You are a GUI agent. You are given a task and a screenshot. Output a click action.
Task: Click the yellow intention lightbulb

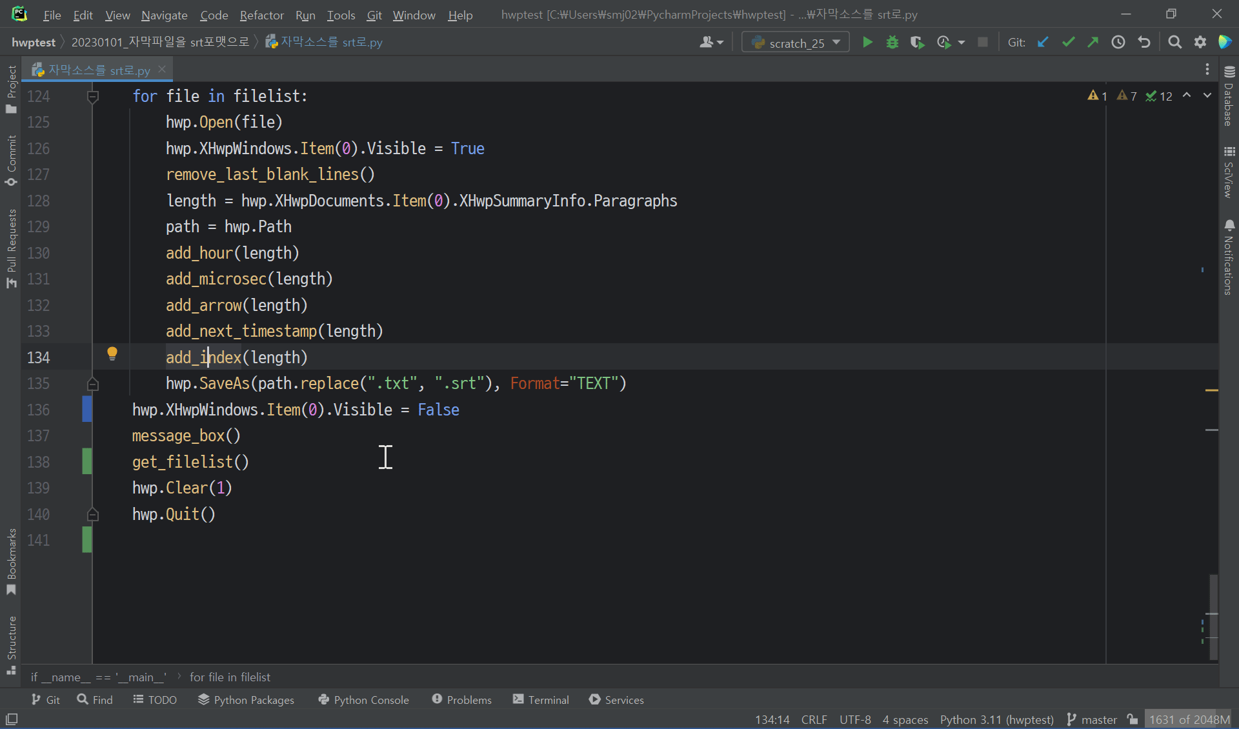coord(112,354)
